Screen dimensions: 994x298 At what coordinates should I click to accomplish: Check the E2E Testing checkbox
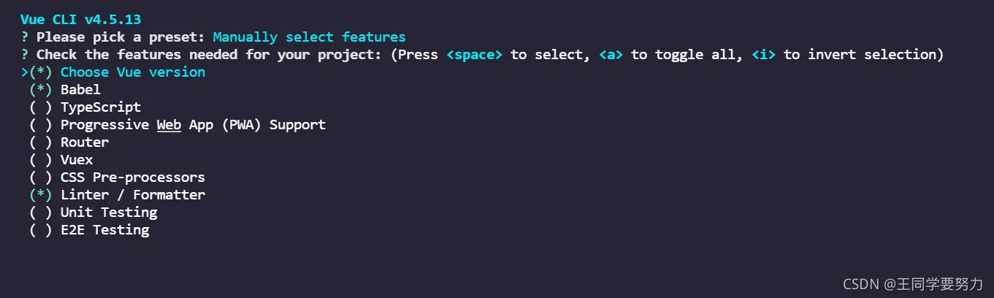[40, 230]
